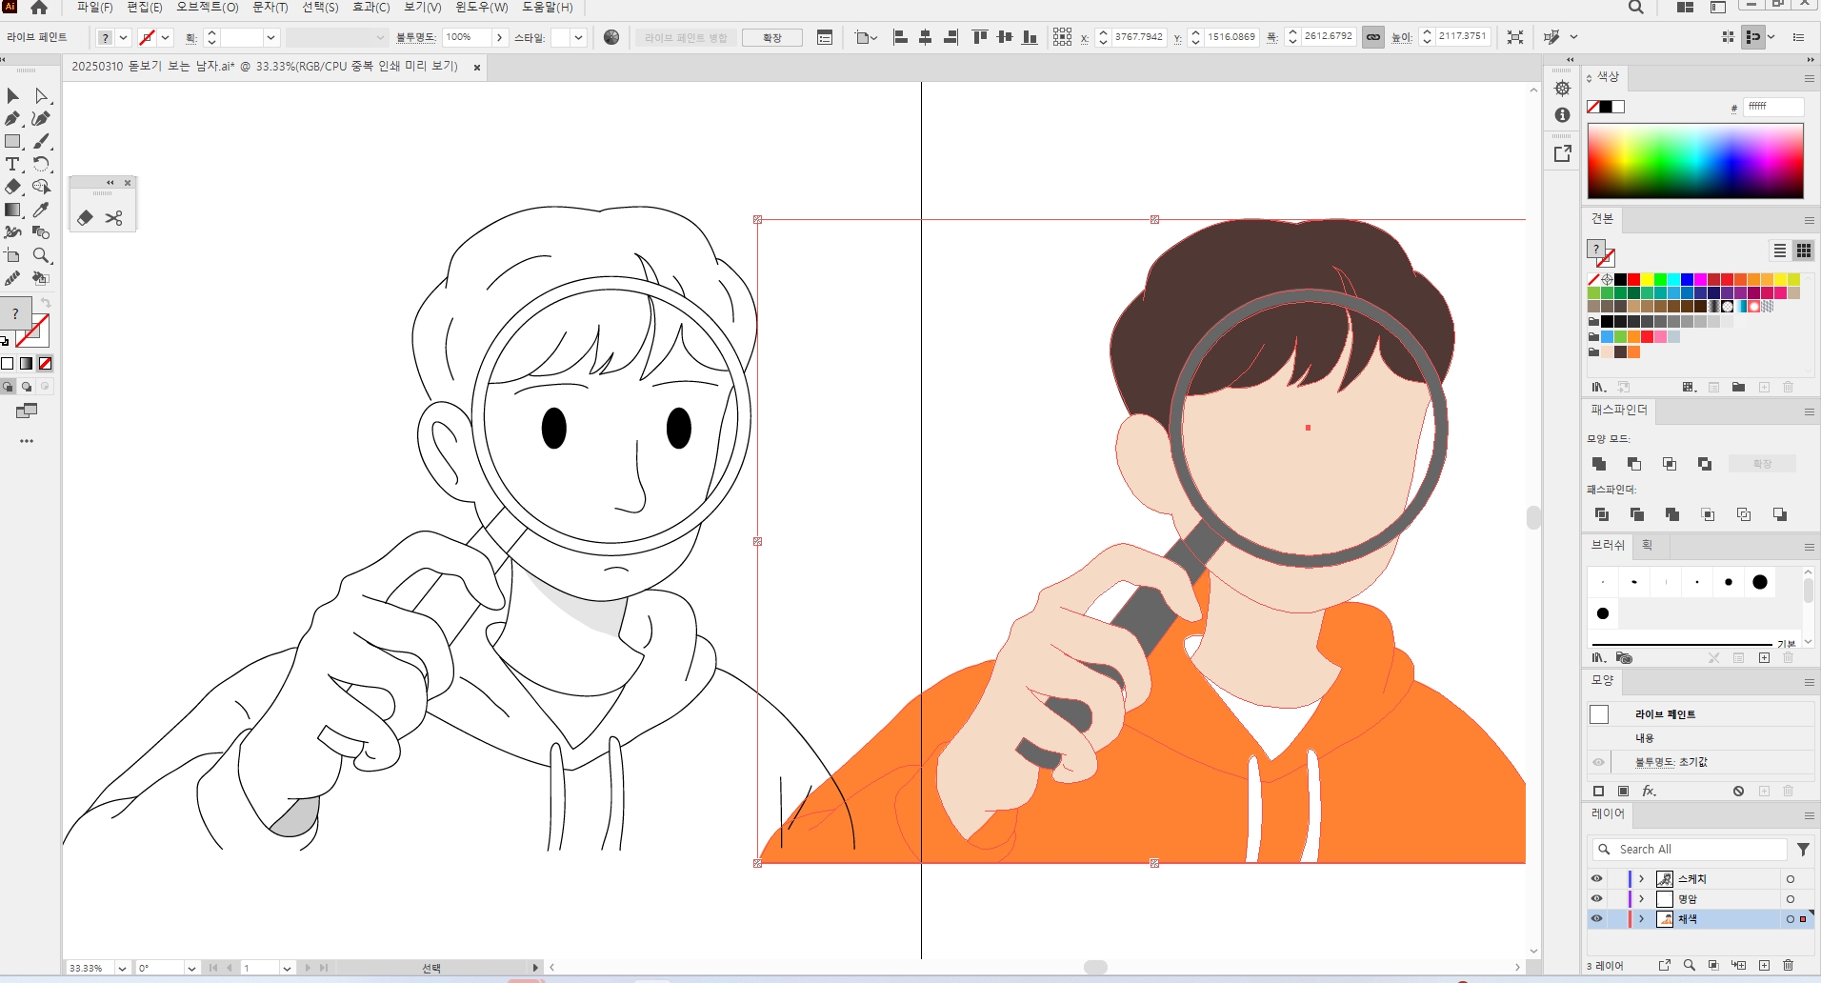Click the Scissors tool in floating panel

(x=114, y=218)
